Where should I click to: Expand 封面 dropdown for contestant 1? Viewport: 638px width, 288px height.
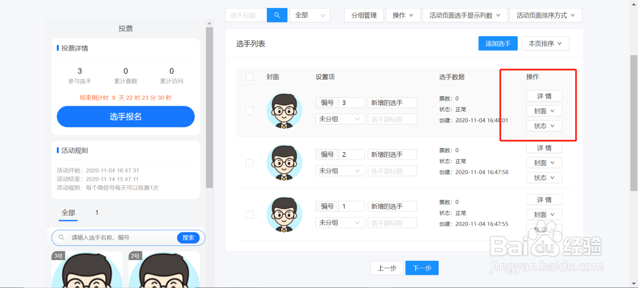point(544,214)
